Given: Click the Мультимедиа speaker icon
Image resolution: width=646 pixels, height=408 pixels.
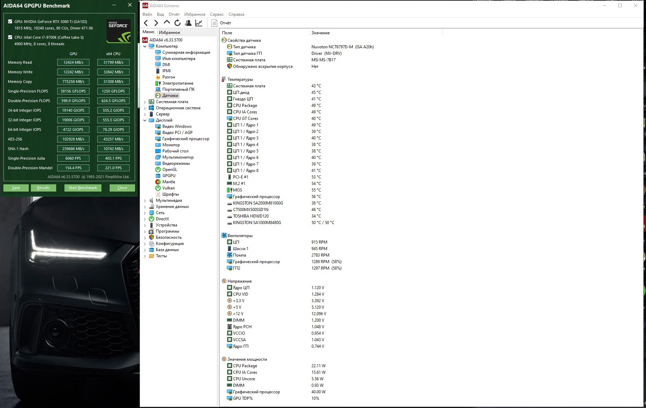Looking at the screenshot, I should (151, 200).
